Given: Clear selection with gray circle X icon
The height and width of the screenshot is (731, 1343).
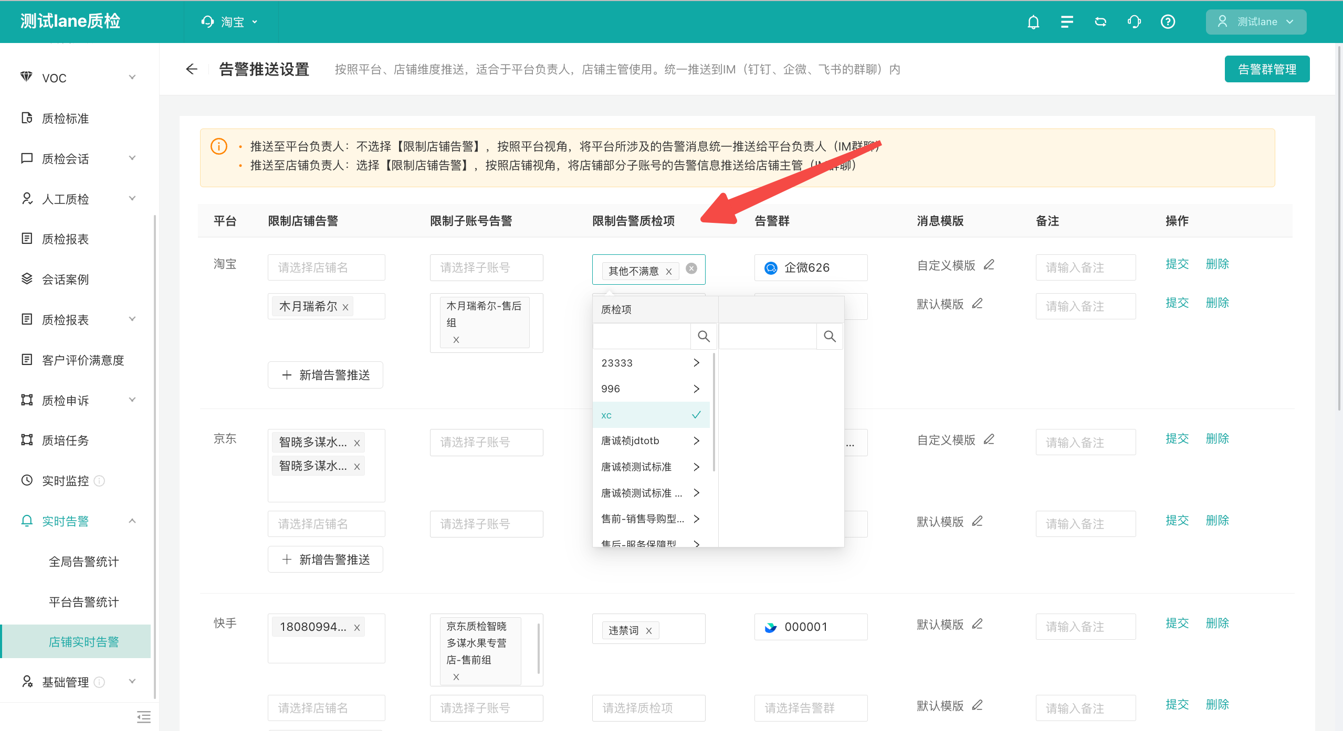Looking at the screenshot, I should [691, 268].
